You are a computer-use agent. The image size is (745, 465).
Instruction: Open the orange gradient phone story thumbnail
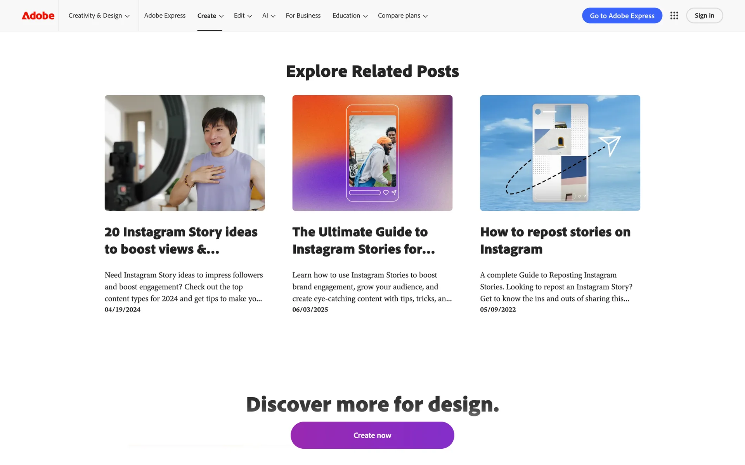click(x=372, y=153)
